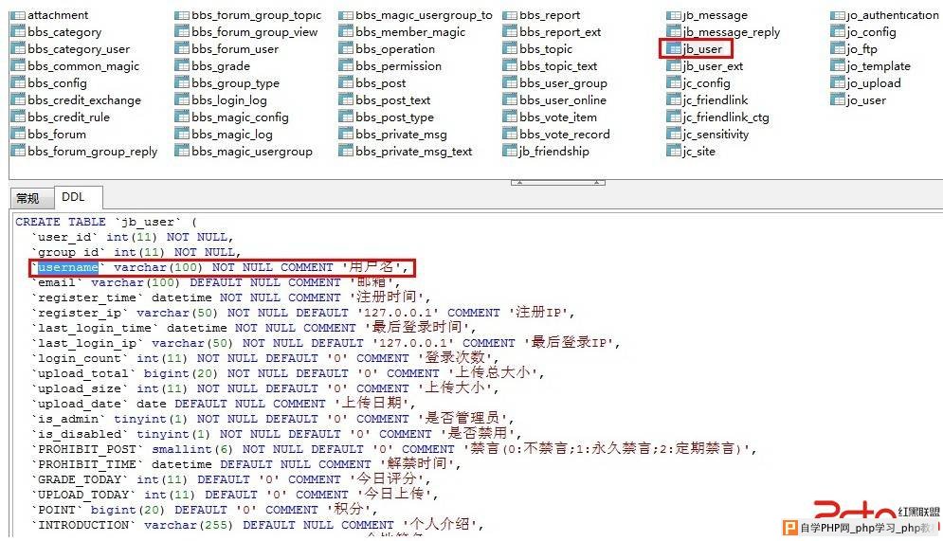Click the login_count column definition line
Viewport: 943px width, 541px height.
(265, 358)
